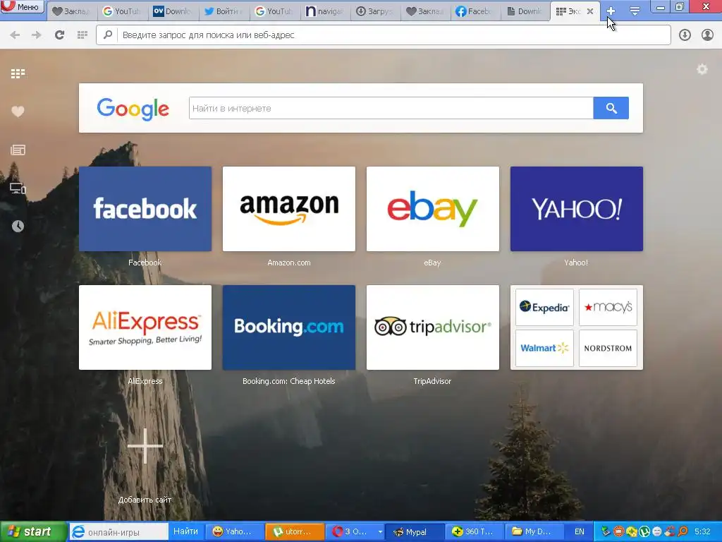The image size is (722, 542).
Task: Click the taskbar онлайн-игры search field
Action: pyautogui.click(x=118, y=532)
